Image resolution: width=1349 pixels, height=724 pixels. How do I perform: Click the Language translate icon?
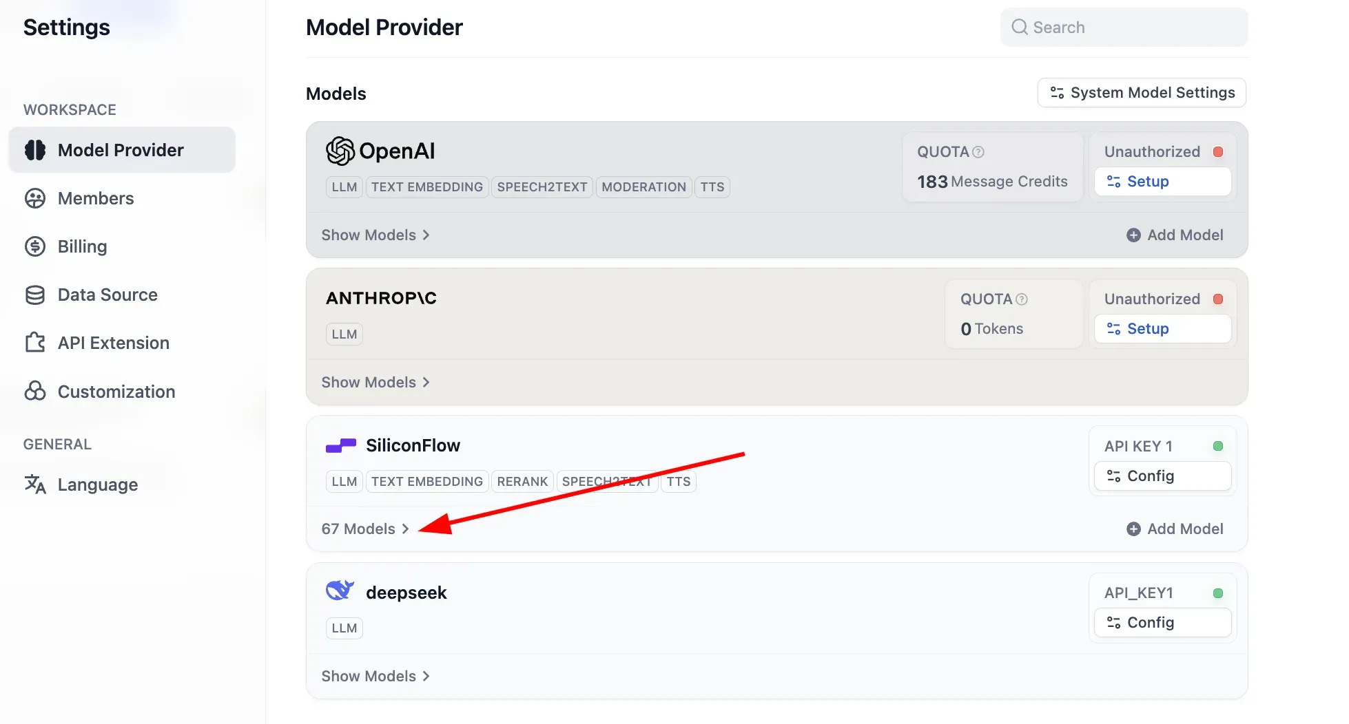pyautogui.click(x=35, y=485)
